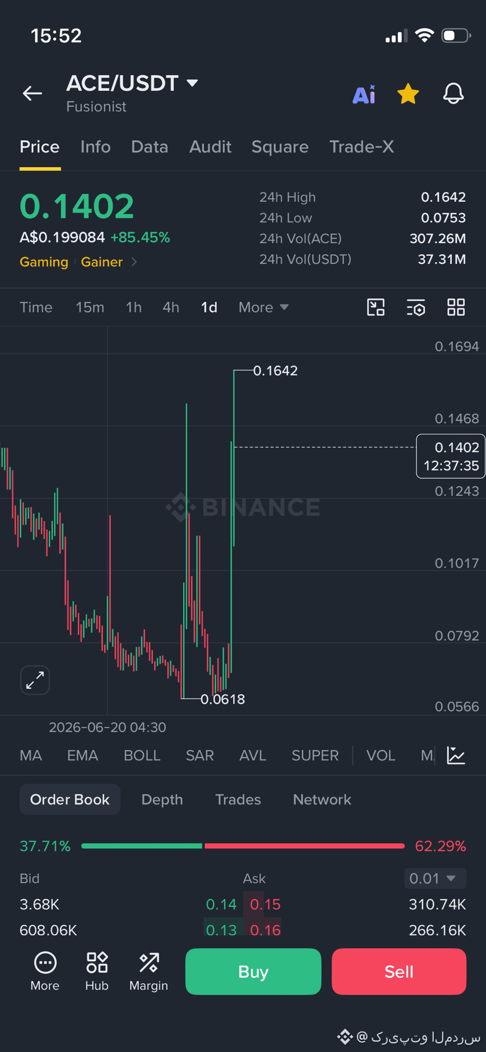486x1052 pixels.
Task: Expand the ACE/USDT pair selector dropdown
Action: pyautogui.click(x=192, y=83)
